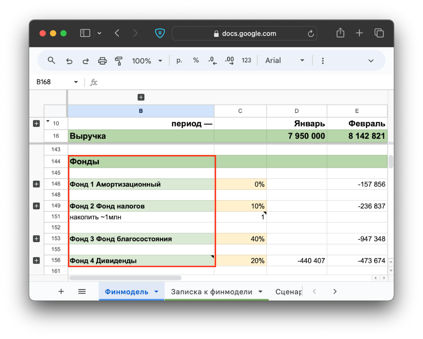Activate the paint format tool
This screenshot has height=339, width=423.
[x=119, y=61]
